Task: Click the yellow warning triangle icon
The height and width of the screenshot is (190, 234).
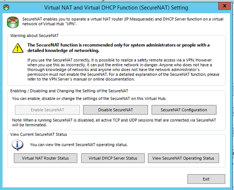Action: click(18, 48)
